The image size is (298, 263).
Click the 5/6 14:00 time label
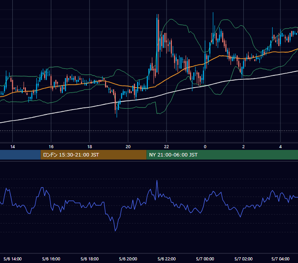[13, 259]
